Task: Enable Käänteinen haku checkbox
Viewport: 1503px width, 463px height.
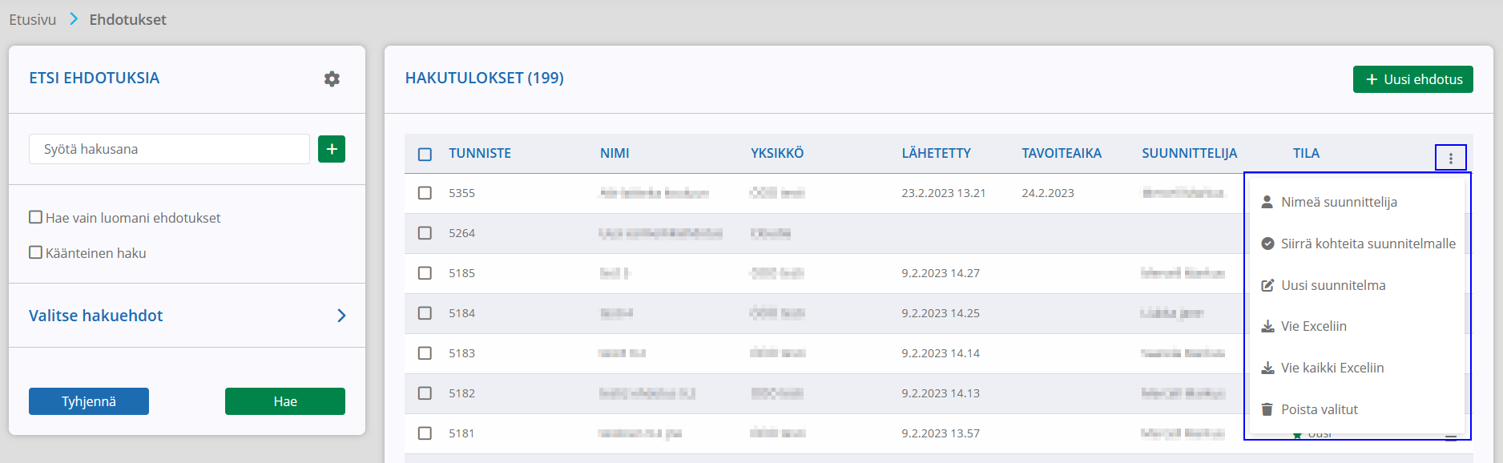Action: (x=35, y=252)
